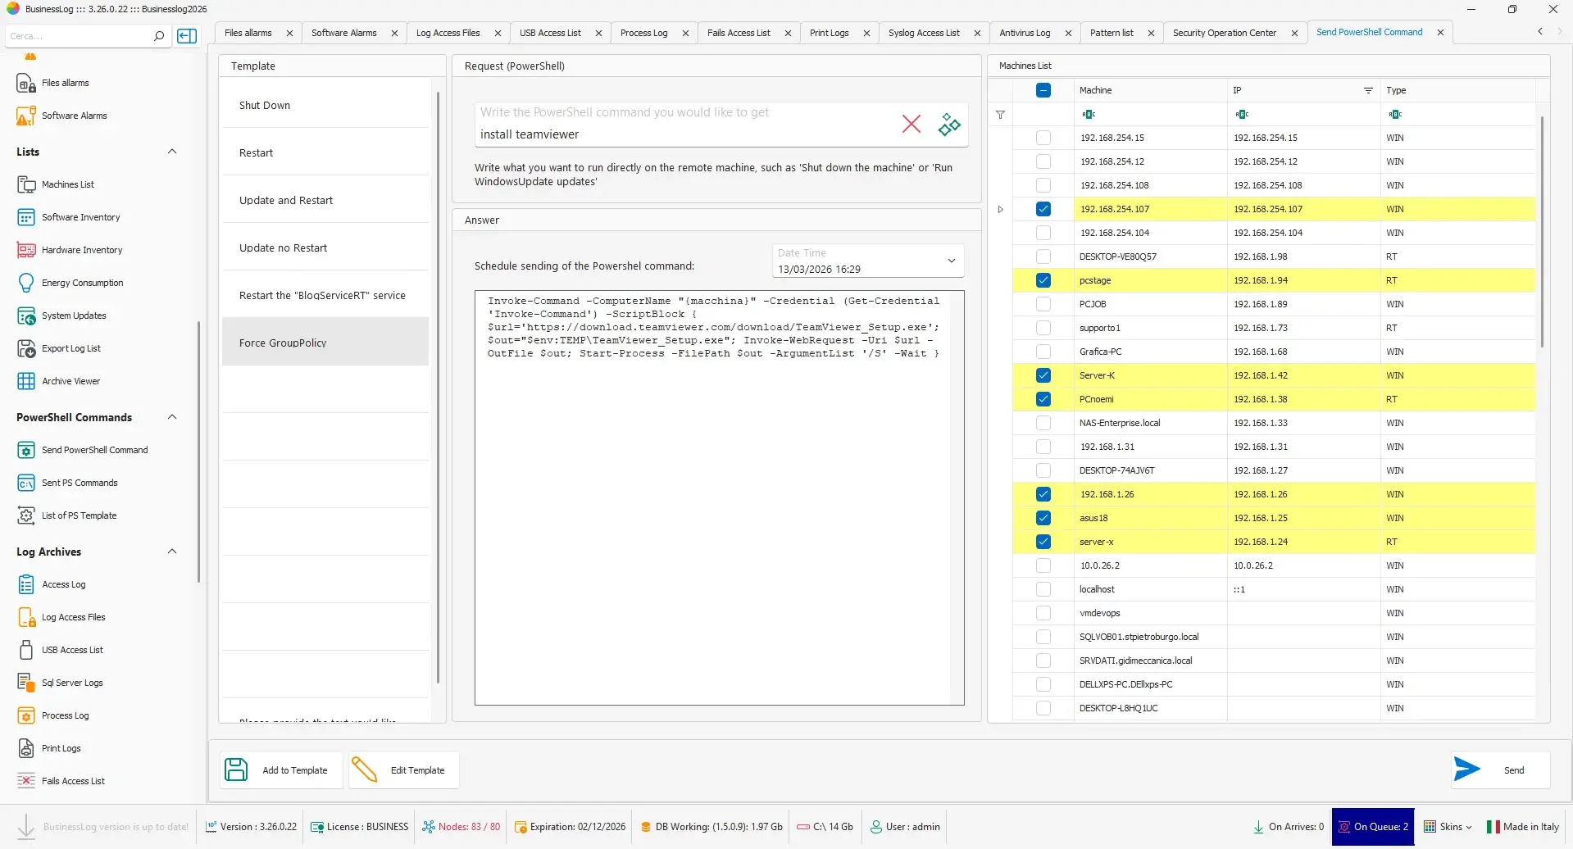Viewport: 1573px width, 849px height.
Task: Open Fails Access List sidebar icon
Action: (x=26, y=781)
